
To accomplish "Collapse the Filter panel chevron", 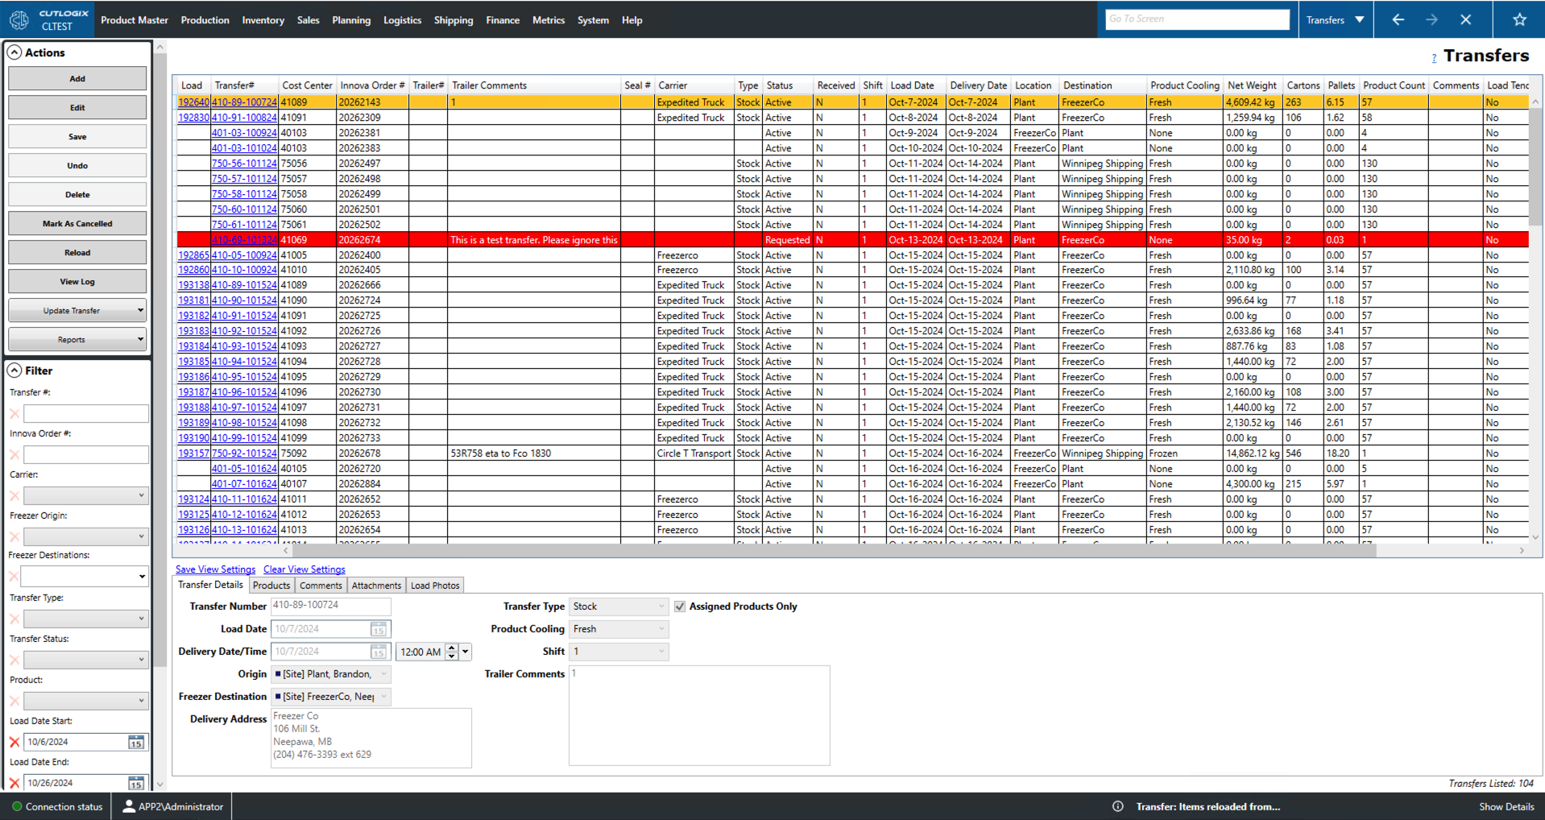I will click(x=14, y=370).
